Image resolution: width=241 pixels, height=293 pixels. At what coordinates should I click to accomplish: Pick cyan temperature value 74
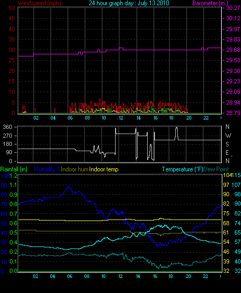pyautogui.click(x=237, y=223)
